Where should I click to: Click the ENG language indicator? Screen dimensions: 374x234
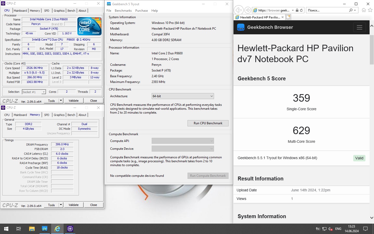tap(338, 229)
